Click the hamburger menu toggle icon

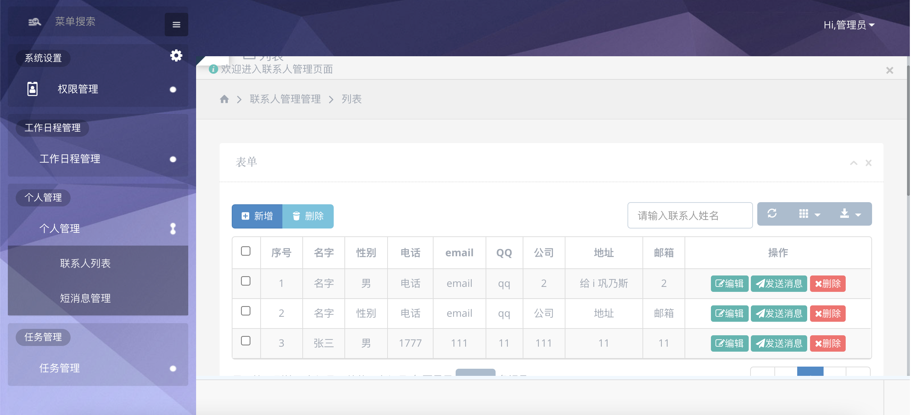176,25
